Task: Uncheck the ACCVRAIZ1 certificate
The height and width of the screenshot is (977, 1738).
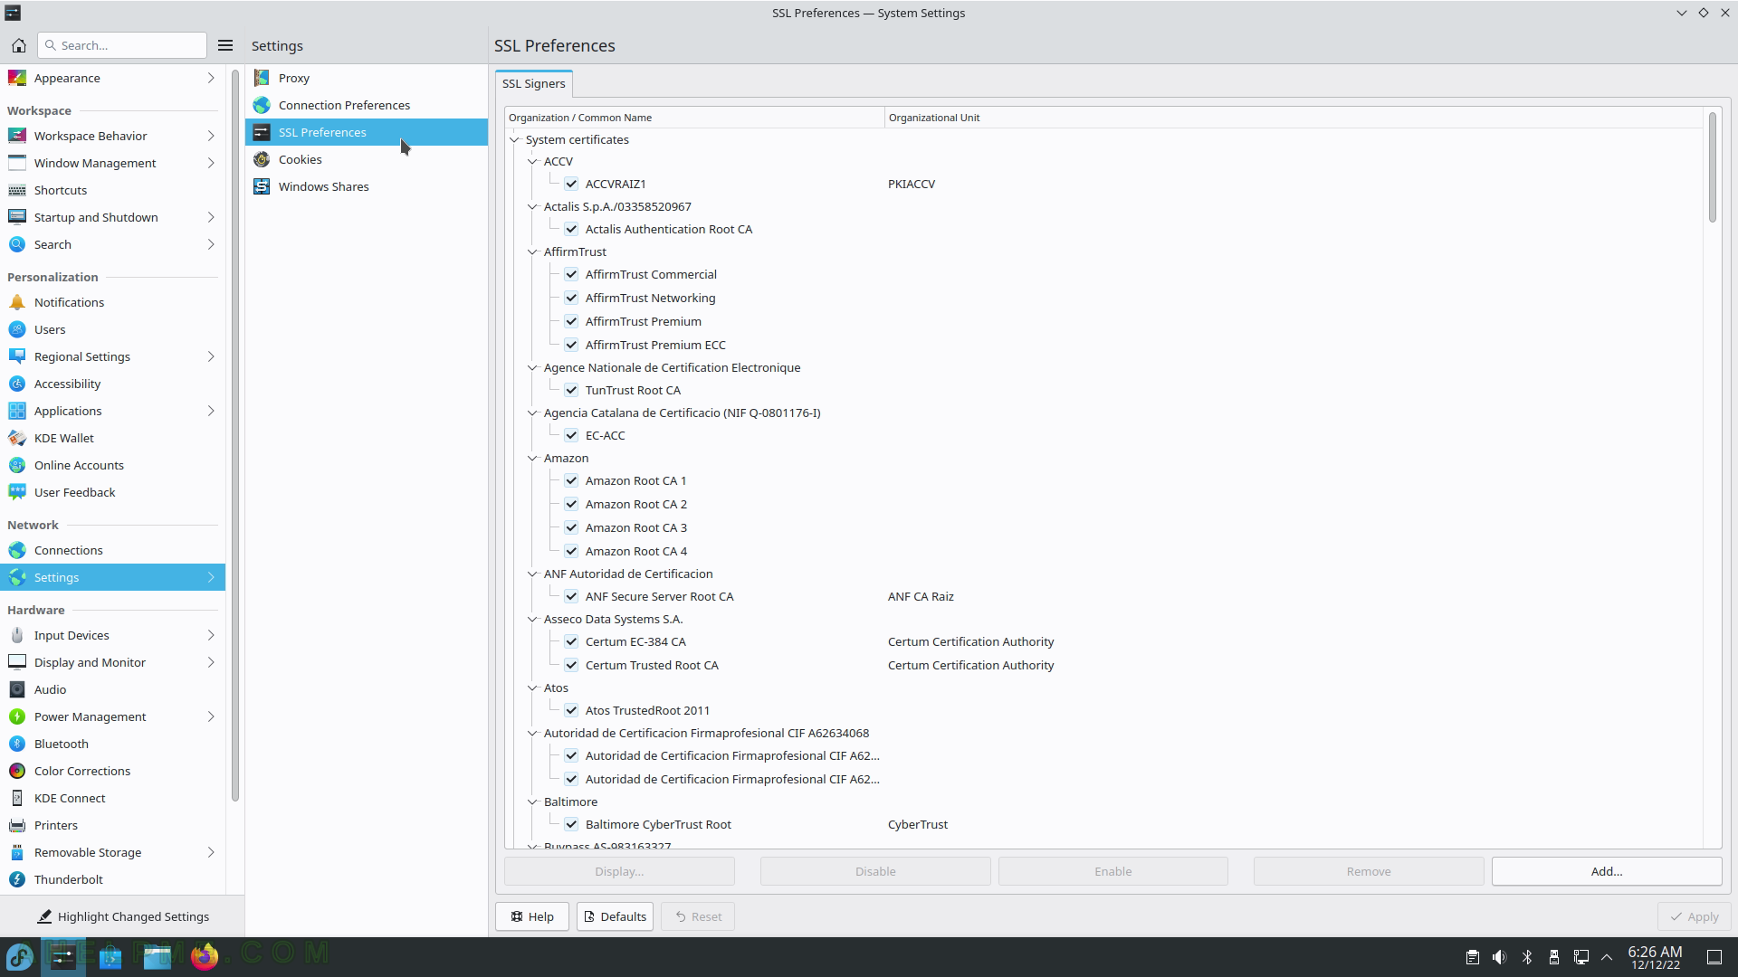Action: (571, 184)
